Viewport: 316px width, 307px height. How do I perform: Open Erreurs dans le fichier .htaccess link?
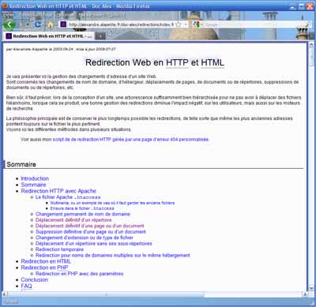(82, 208)
